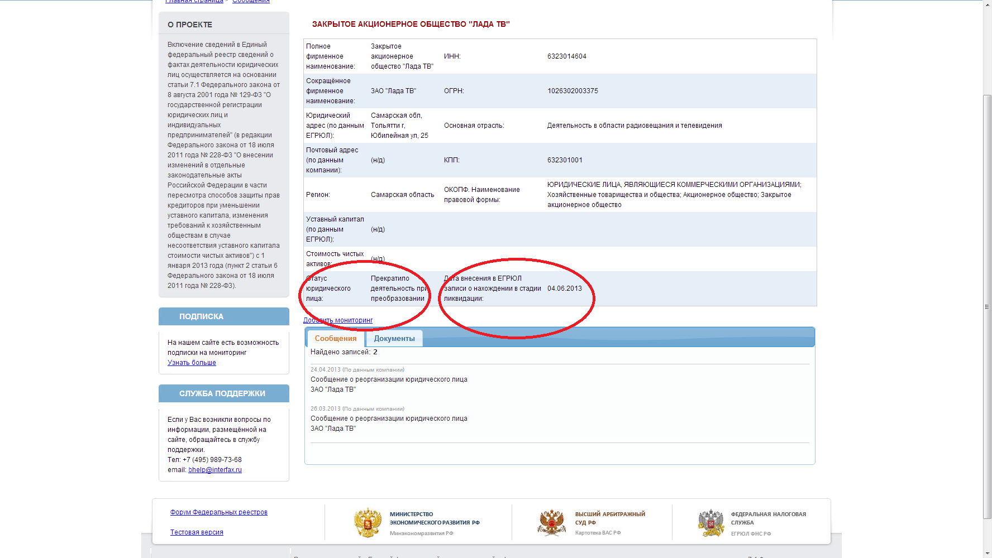
Task: Click the scrollbar down arrow
Action: point(988,554)
